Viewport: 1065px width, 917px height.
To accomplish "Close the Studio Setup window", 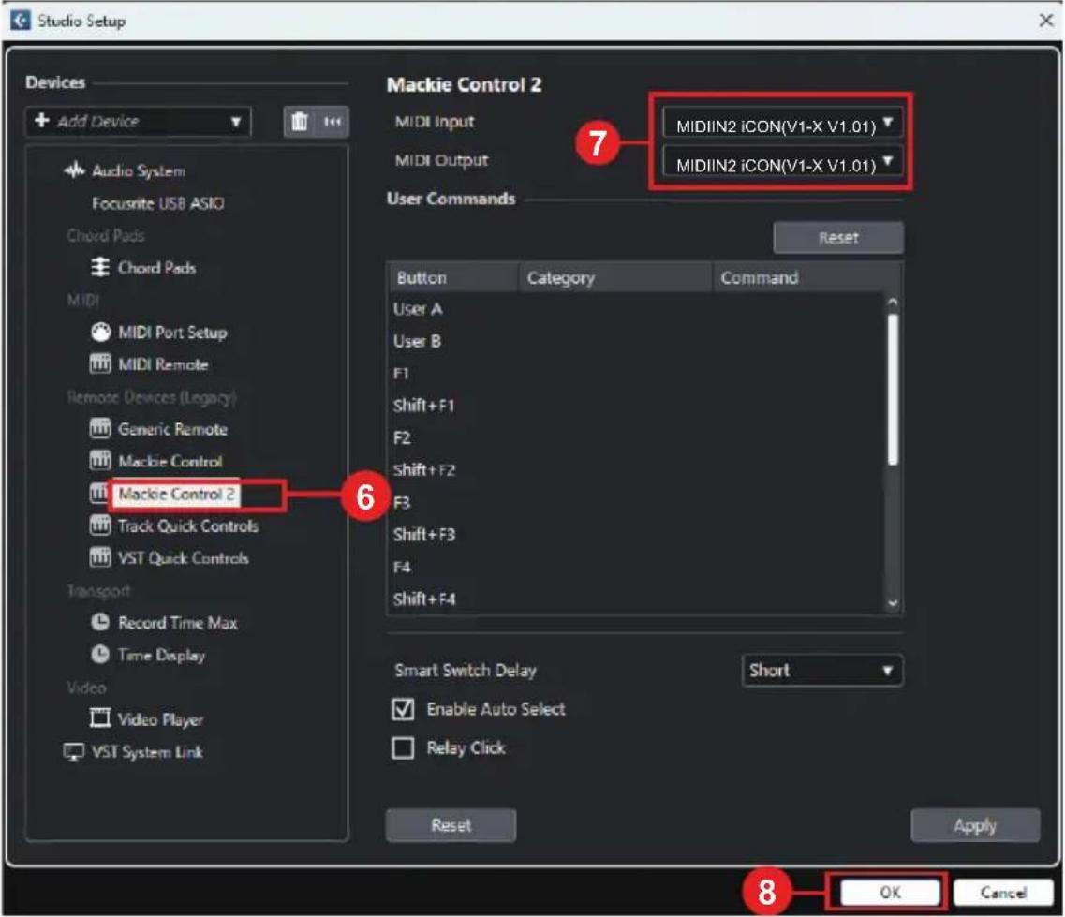I will [1046, 21].
